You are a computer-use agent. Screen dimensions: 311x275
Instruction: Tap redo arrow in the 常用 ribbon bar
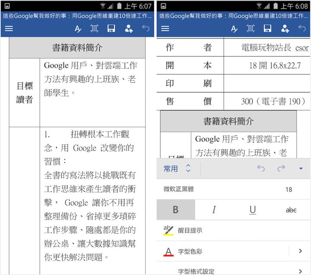click(x=281, y=168)
